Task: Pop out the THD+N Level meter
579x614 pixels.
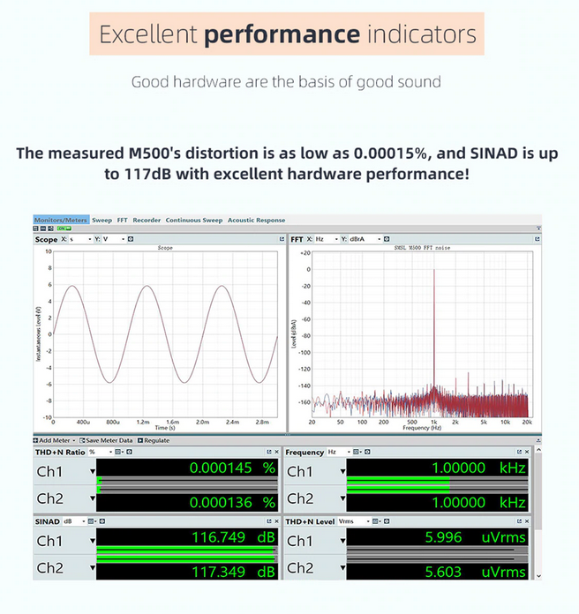Action: coord(520,521)
